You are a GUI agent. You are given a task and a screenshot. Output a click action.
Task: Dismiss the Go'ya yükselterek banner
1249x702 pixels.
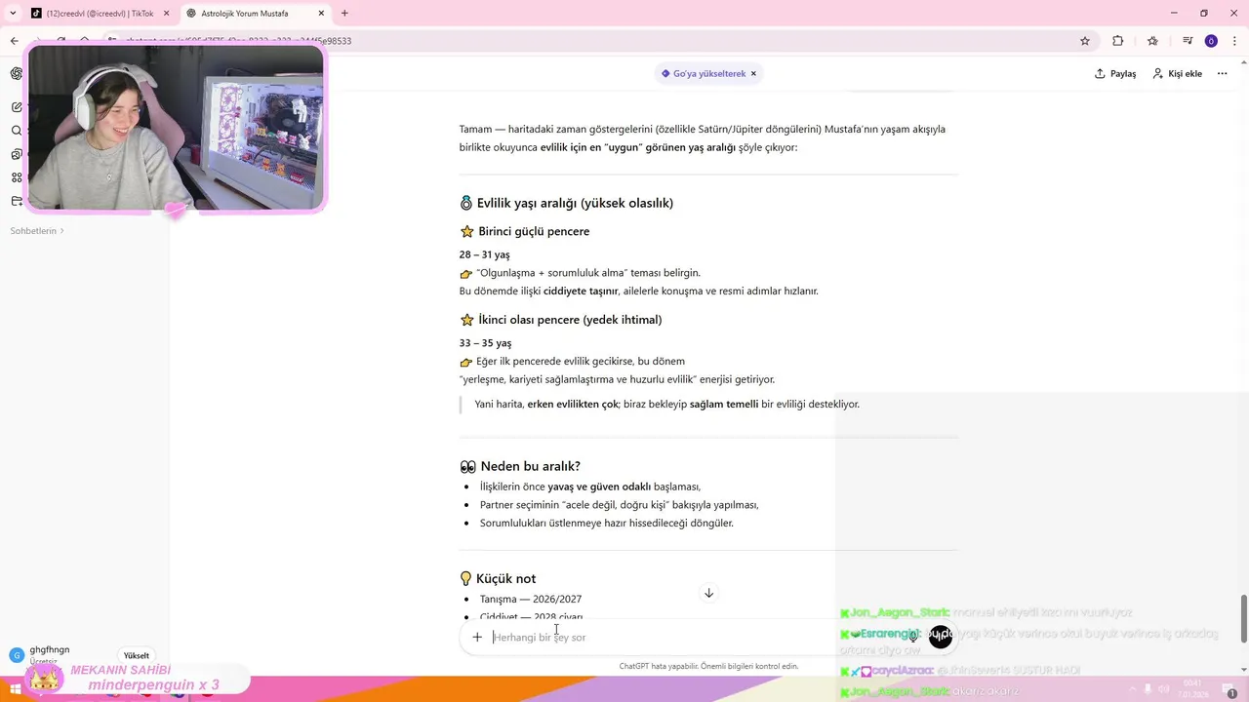[753, 73]
